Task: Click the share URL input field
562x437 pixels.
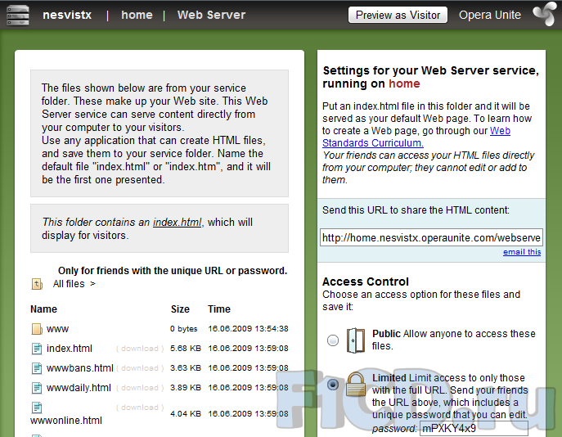Action: tap(431, 237)
